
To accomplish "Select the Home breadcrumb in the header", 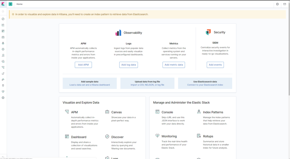I will tap(20, 4).
